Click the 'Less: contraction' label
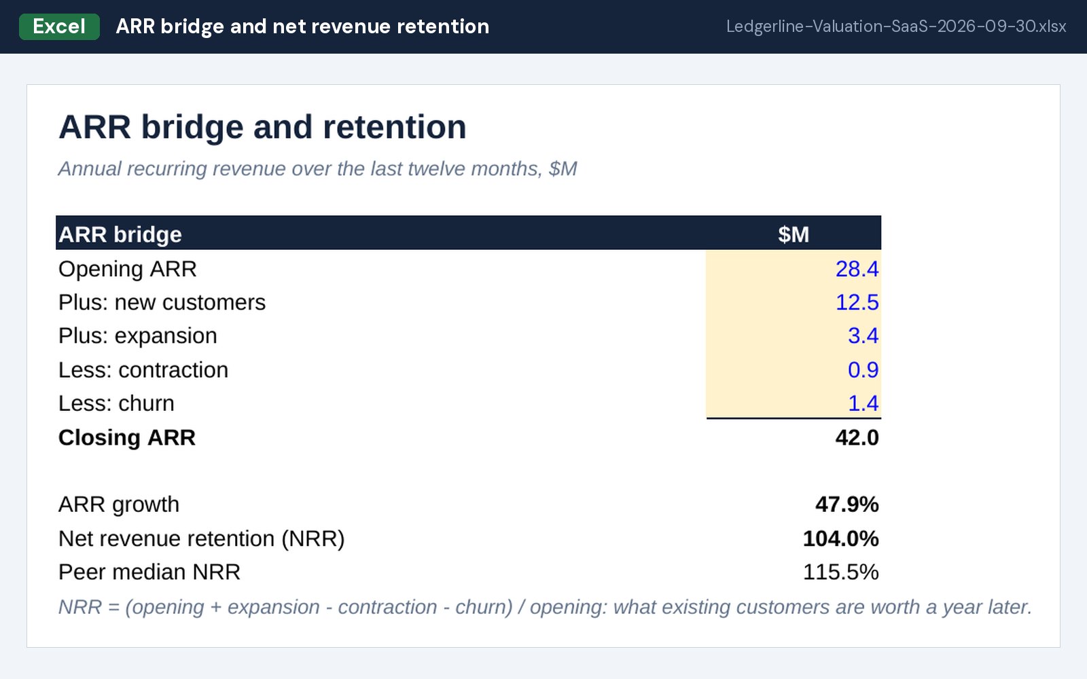 point(143,369)
